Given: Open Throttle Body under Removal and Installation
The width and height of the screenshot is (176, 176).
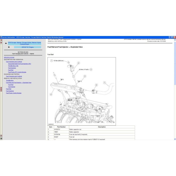Looking at the screenshot, I should pyautogui.click(x=10, y=80).
